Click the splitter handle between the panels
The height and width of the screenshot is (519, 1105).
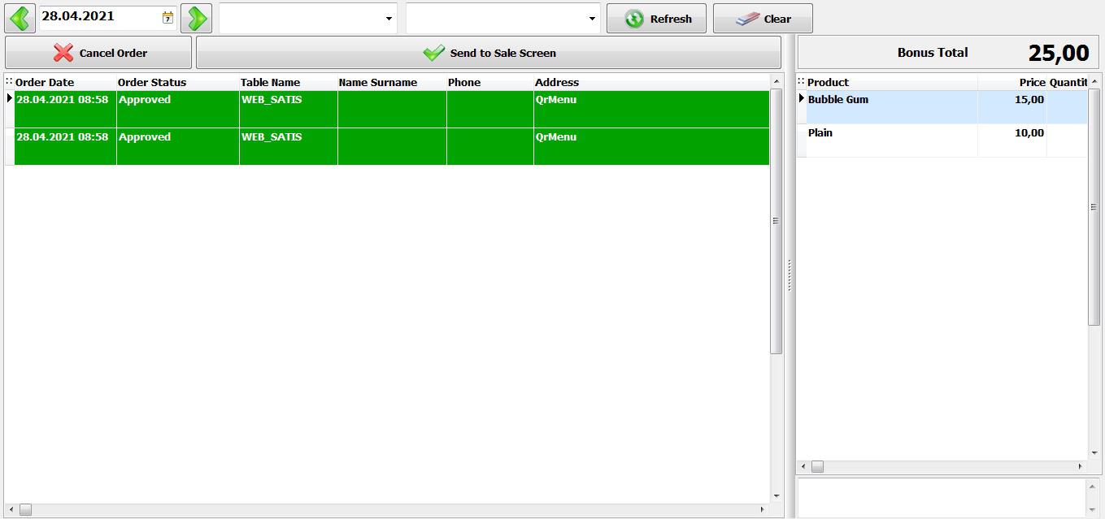789,276
